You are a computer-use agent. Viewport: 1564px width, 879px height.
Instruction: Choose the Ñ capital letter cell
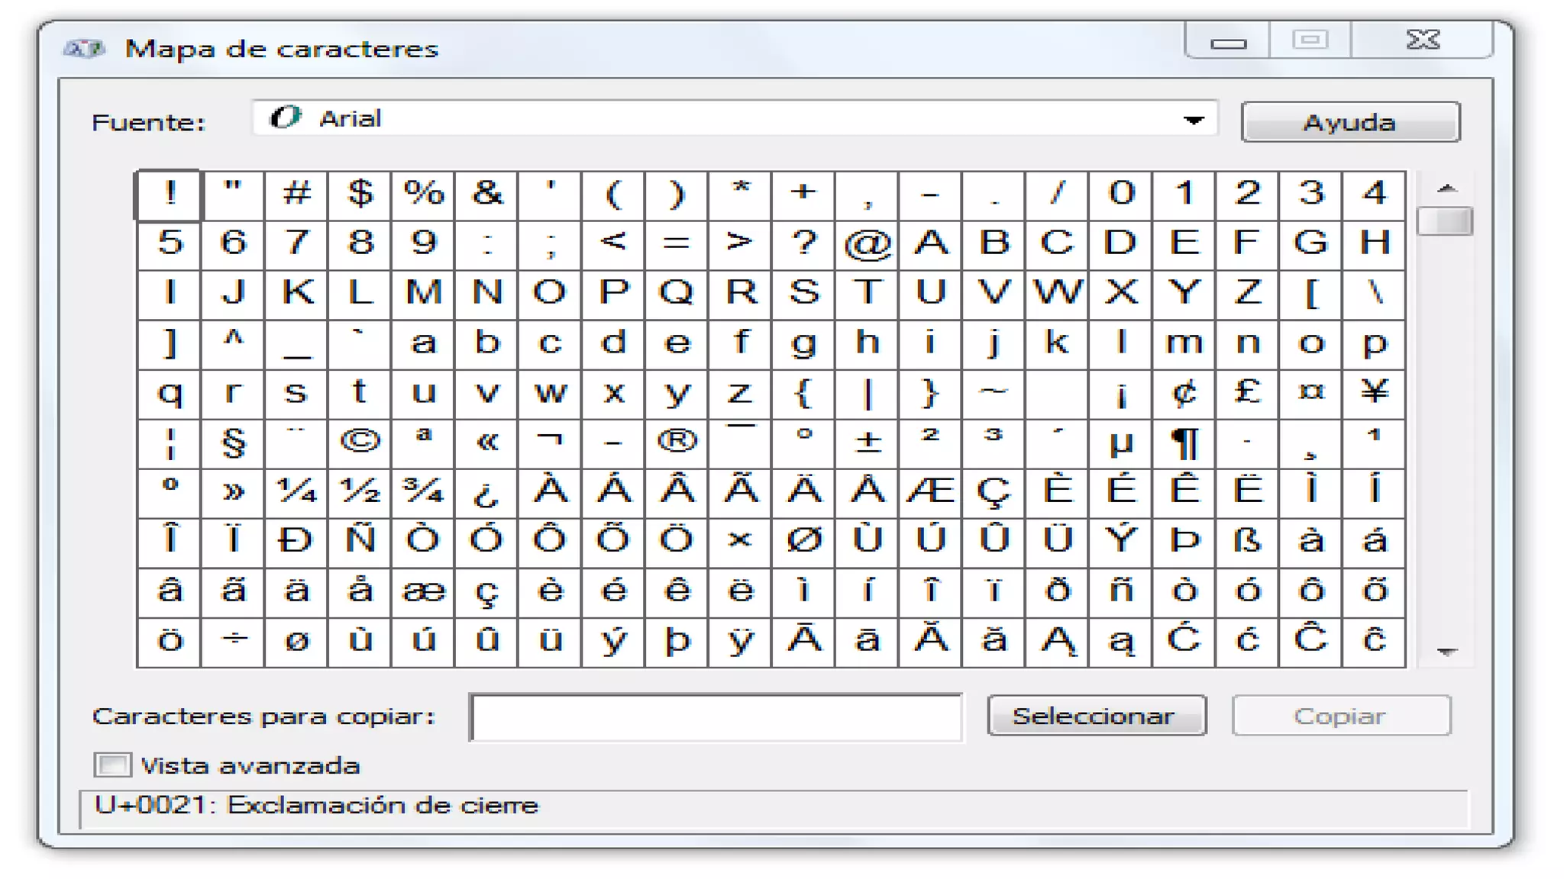[x=360, y=541]
